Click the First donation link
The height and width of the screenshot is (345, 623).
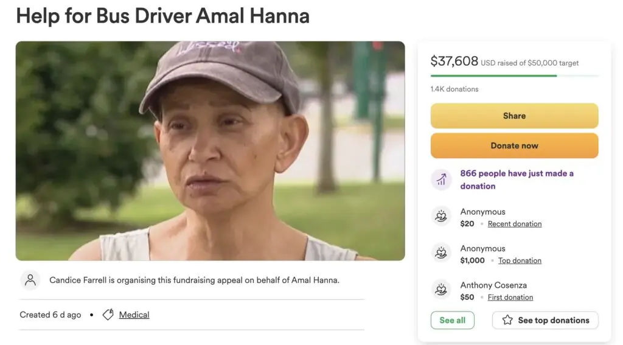click(510, 298)
